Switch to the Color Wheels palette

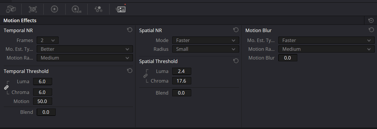click(54, 9)
